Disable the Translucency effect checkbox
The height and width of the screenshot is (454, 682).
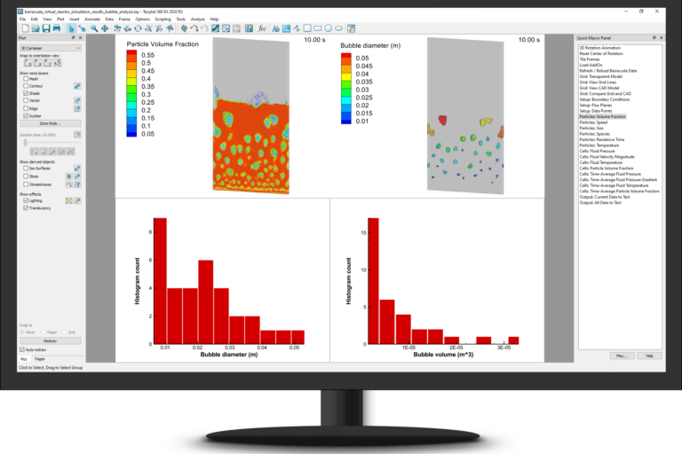25,207
